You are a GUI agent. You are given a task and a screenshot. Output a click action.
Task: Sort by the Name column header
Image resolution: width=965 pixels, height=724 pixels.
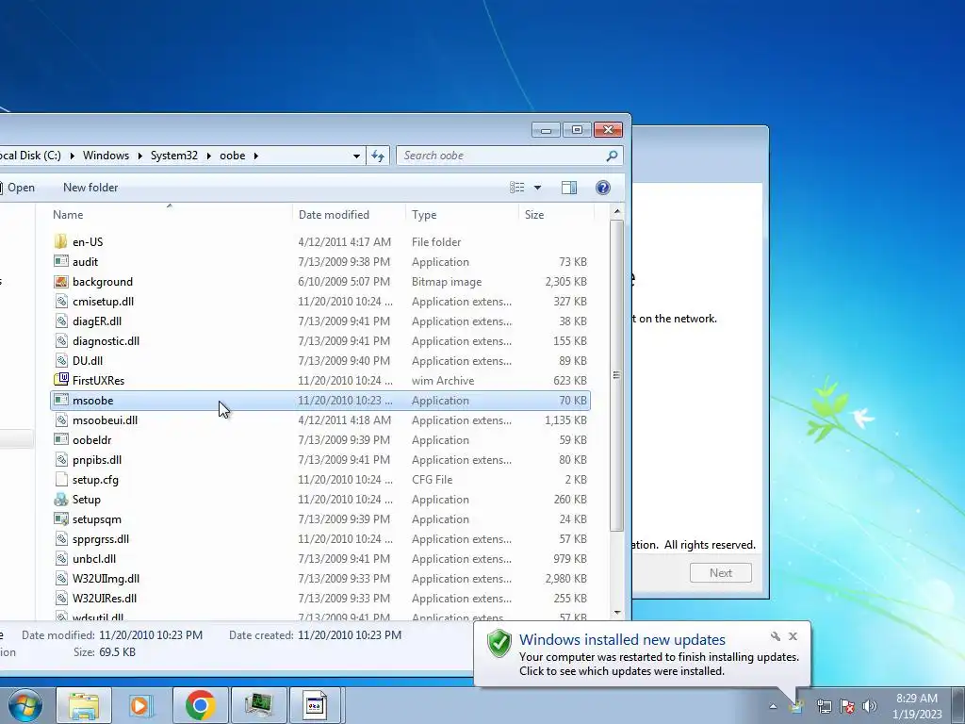tap(170, 214)
